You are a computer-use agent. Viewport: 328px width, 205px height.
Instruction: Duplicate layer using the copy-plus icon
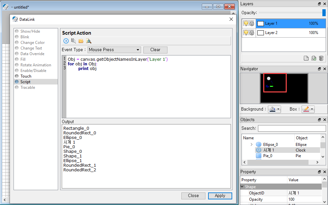click(314, 58)
